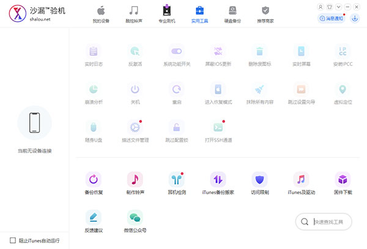Screen dimensions: 367x249
Task: Switch to the 酷炫铃声 tab
Action: pos(134,15)
